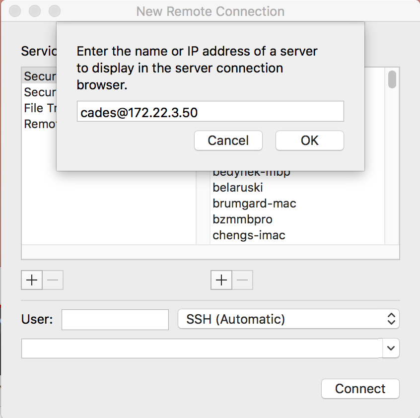
Task: Expand the command history combo box arrow
Action: [x=391, y=348]
